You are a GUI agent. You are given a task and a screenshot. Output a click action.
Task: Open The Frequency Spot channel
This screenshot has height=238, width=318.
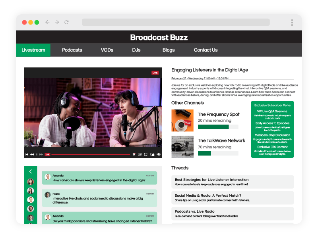[x=219, y=114]
